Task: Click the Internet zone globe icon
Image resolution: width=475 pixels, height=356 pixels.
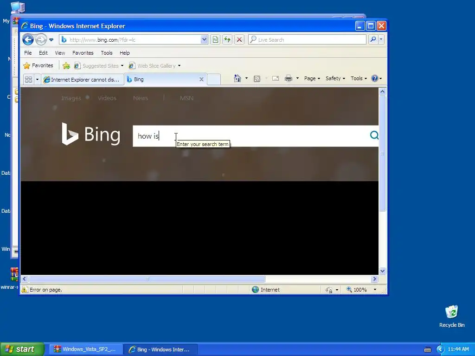Action: (x=256, y=290)
